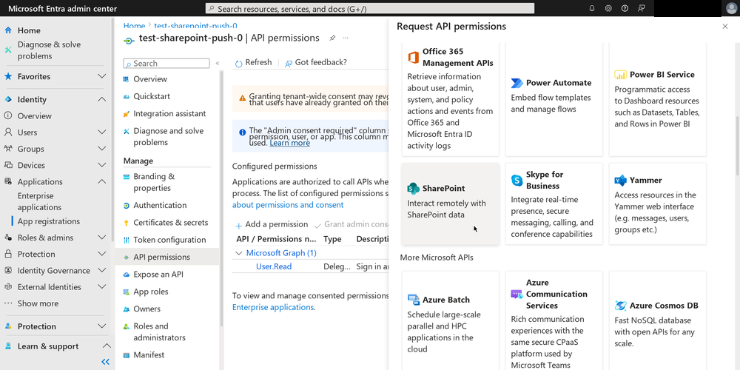Click the top search resources box
Viewport: 740px width, 370px height.
coord(370,8)
